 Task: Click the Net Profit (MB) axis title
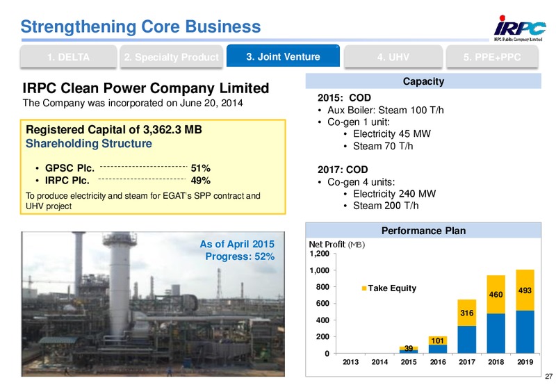tap(336, 245)
